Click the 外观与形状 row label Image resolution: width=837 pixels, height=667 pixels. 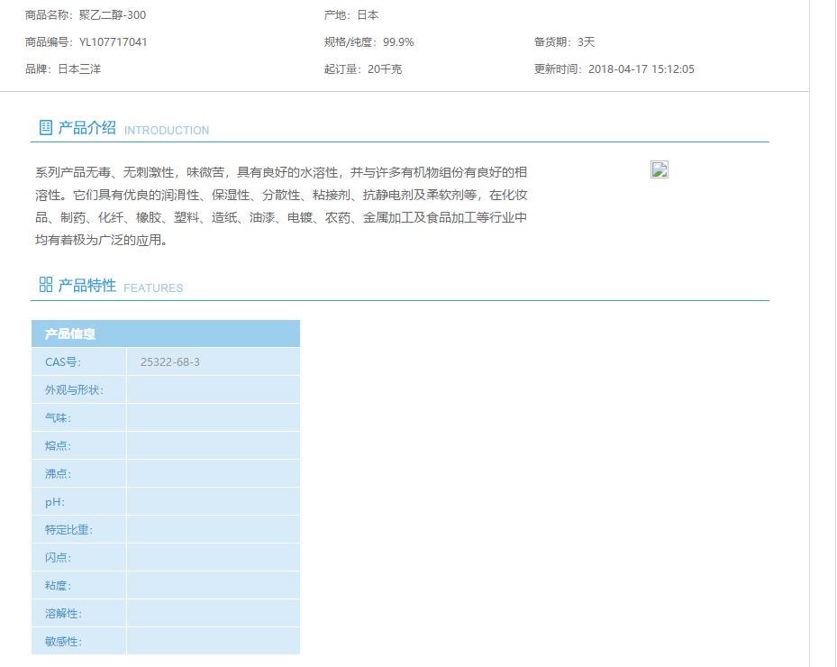[74, 390]
